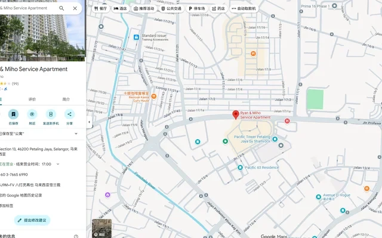The image size is (382, 238).
Task: Open the 评价 reviews tab
Action: tap(32, 99)
